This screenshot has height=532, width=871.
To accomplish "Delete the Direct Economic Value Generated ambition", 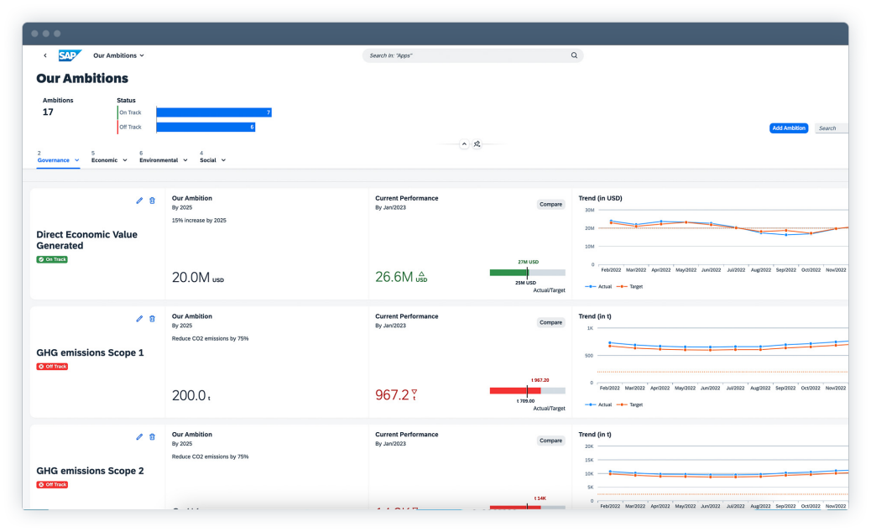I will point(152,201).
